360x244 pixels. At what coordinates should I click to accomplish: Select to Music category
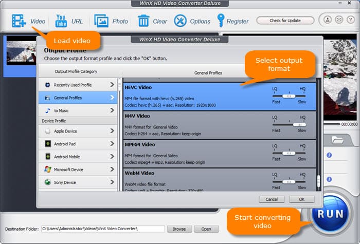(78, 110)
